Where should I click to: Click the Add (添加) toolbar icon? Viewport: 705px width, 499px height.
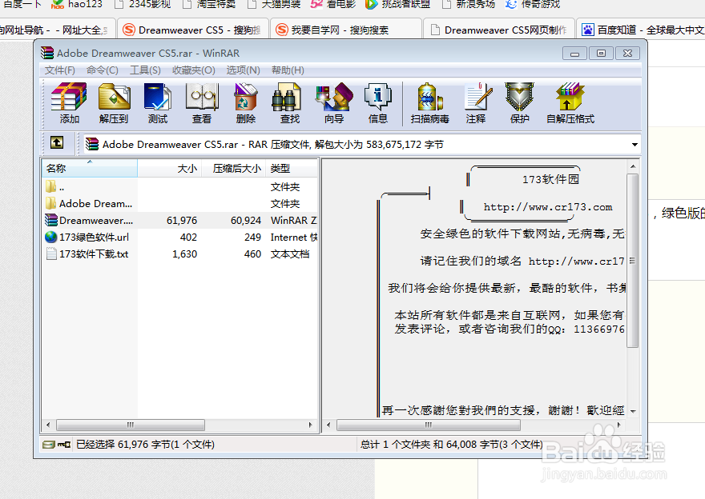69,103
